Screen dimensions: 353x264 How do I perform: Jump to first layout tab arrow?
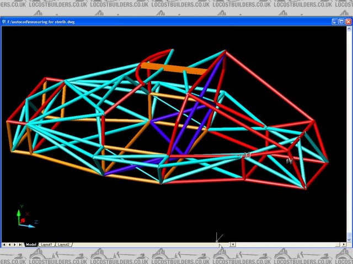4,244
